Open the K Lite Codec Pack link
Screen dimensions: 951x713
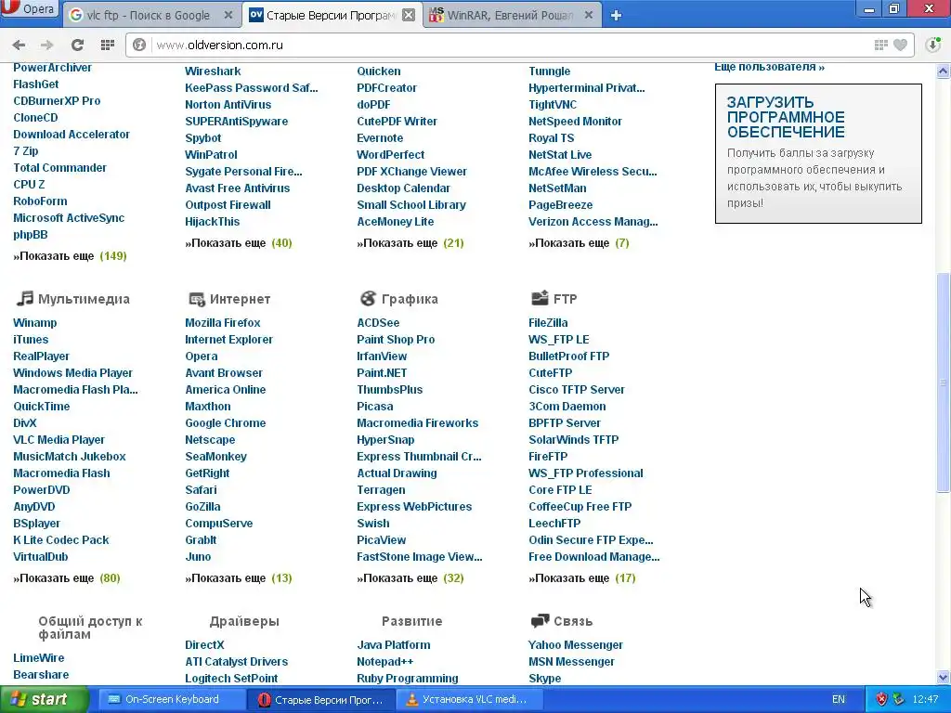tap(61, 540)
